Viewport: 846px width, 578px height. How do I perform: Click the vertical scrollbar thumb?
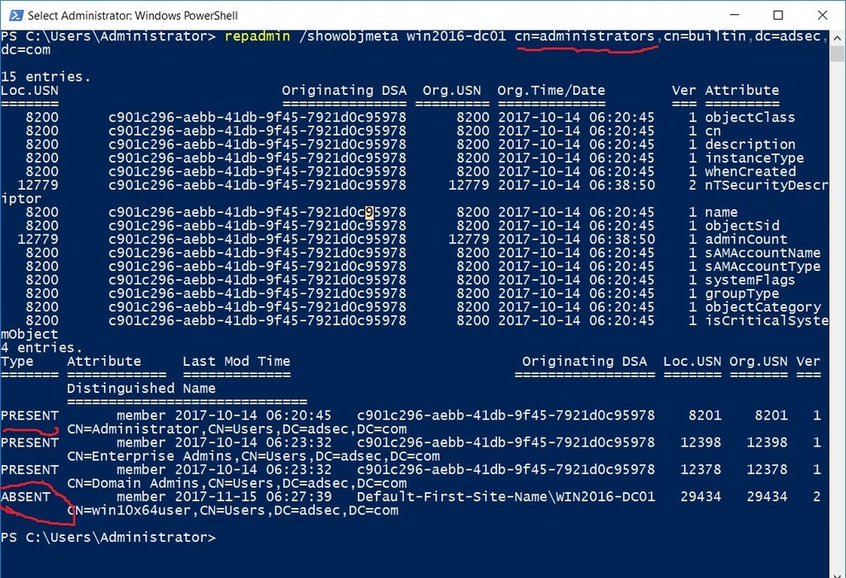click(837, 54)
